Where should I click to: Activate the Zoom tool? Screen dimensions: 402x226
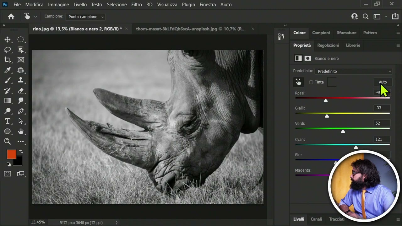[8, 142]
